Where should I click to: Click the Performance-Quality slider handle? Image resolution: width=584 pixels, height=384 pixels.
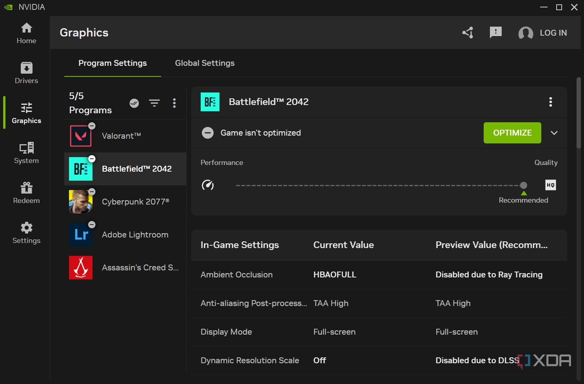(x=523, y=185)
